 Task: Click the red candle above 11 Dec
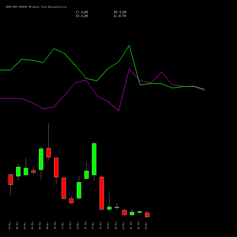64,188
